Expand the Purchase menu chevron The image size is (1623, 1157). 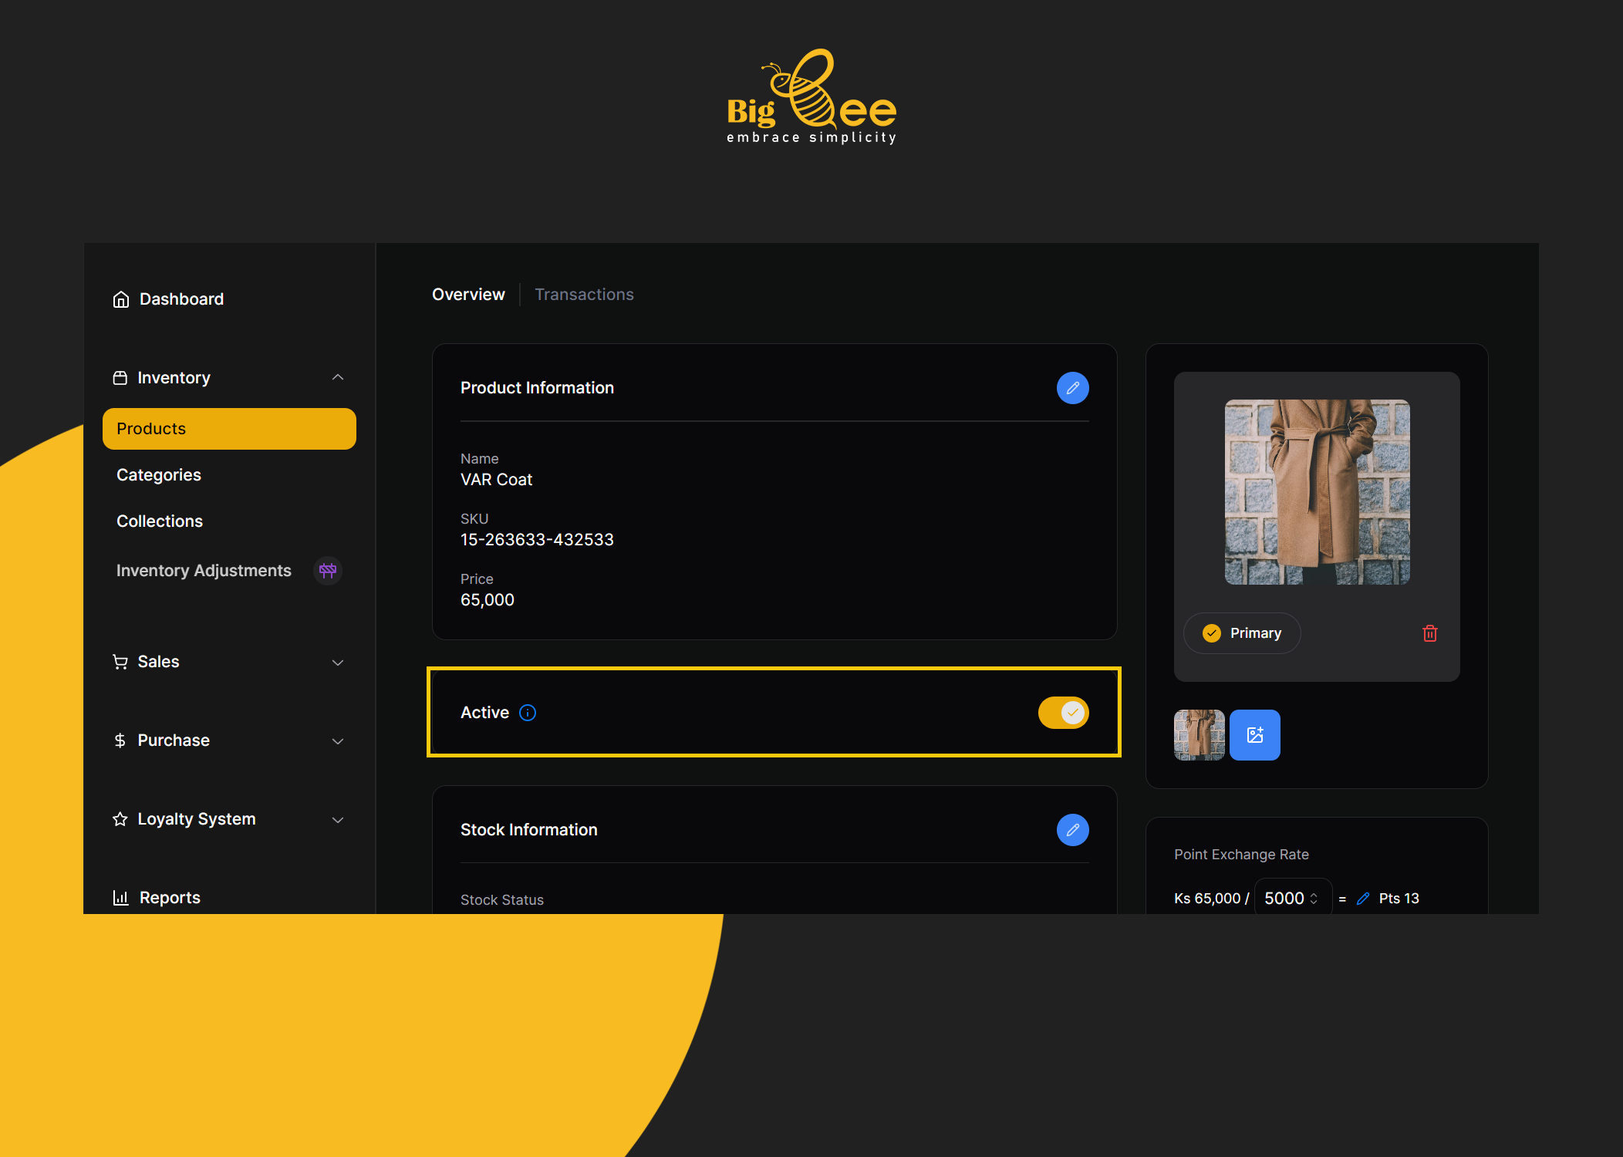coord(338,741)
